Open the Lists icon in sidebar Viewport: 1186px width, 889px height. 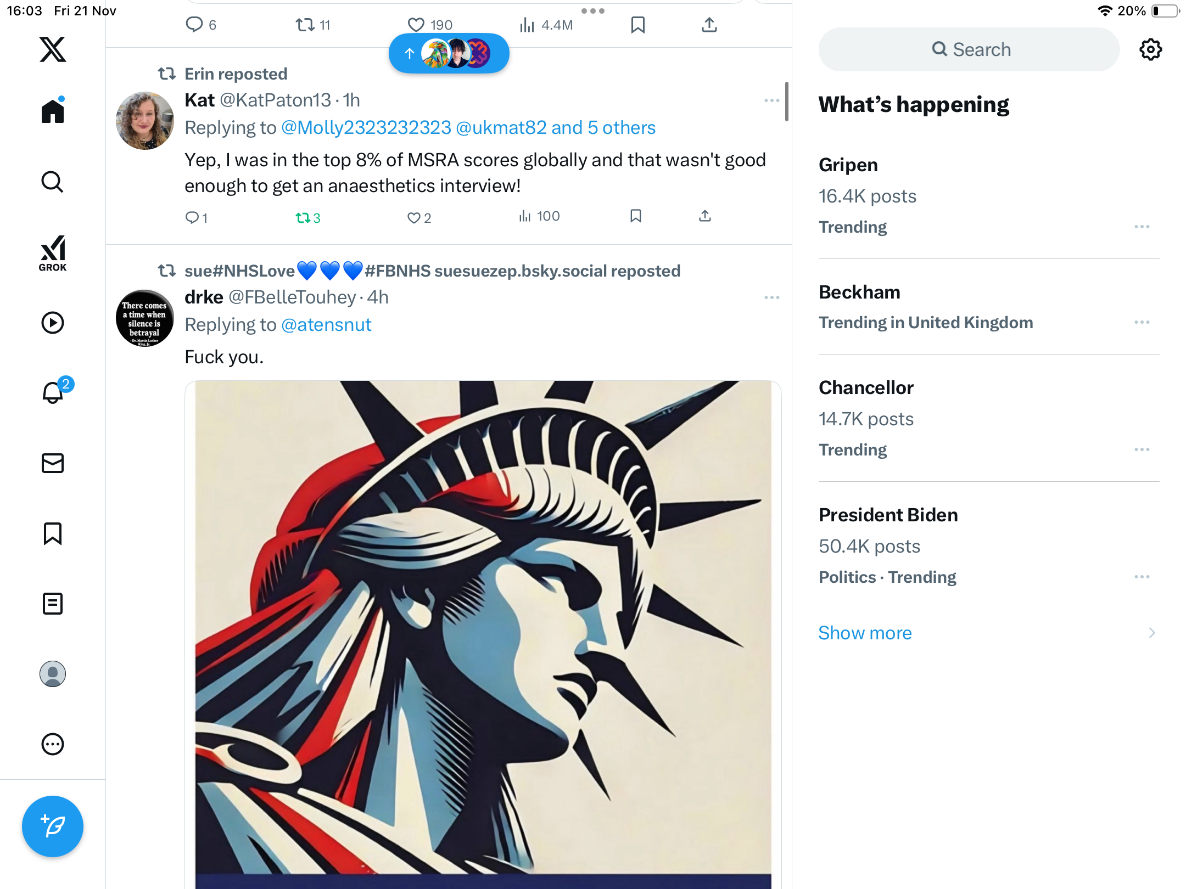click(x=53, y=604)
